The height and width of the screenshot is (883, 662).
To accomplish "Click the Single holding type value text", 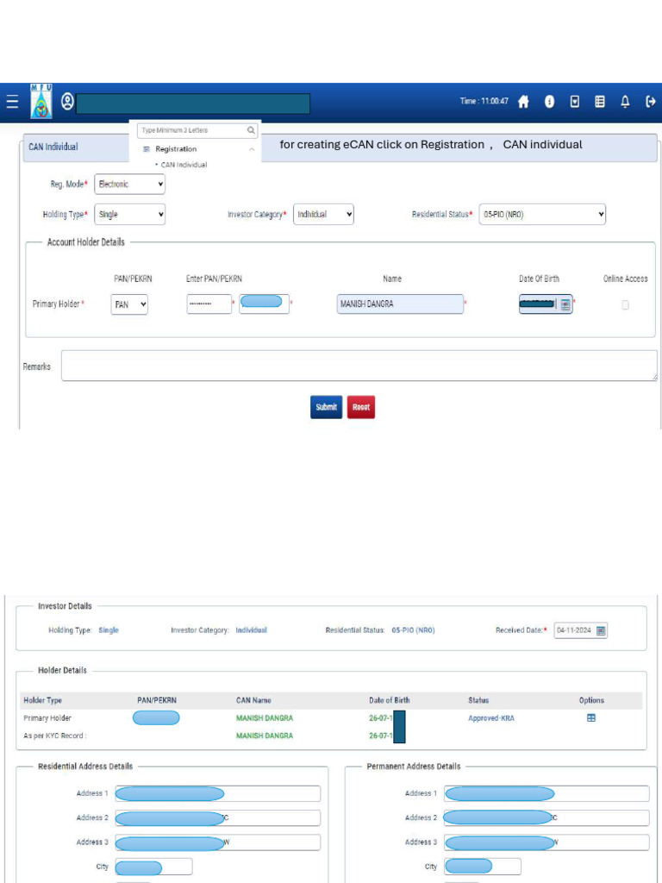I will point(109,630).
